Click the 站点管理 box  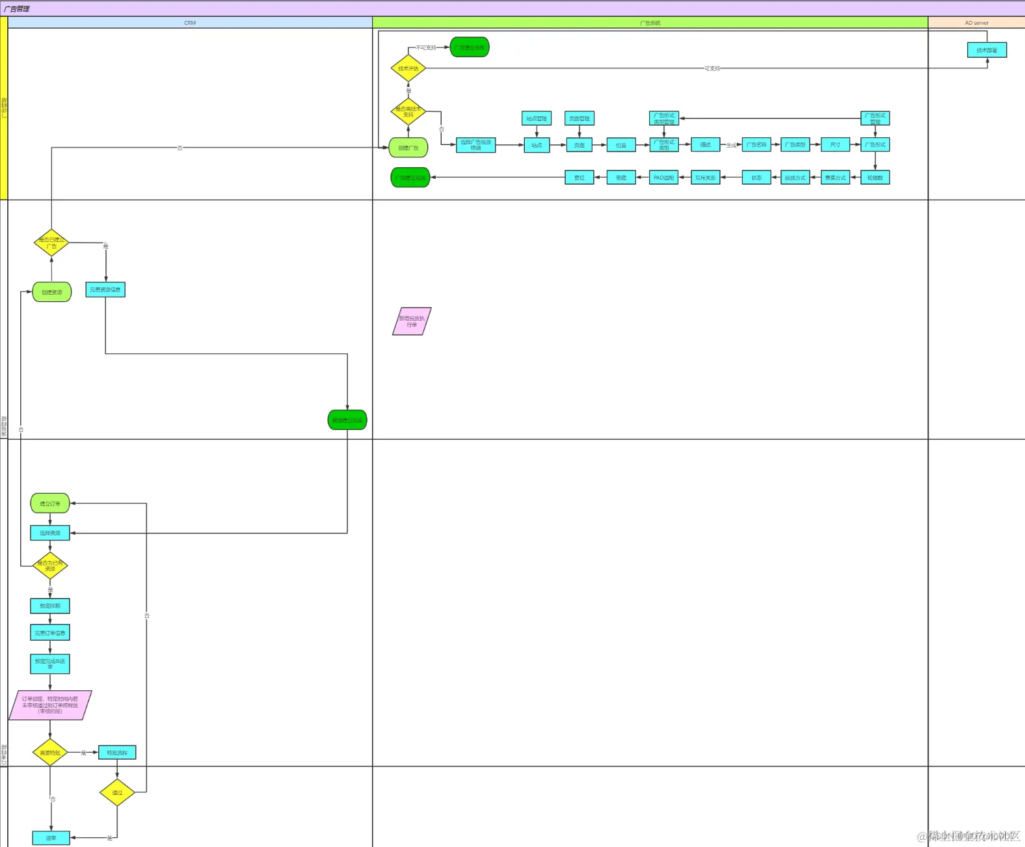tap(537, 118)
